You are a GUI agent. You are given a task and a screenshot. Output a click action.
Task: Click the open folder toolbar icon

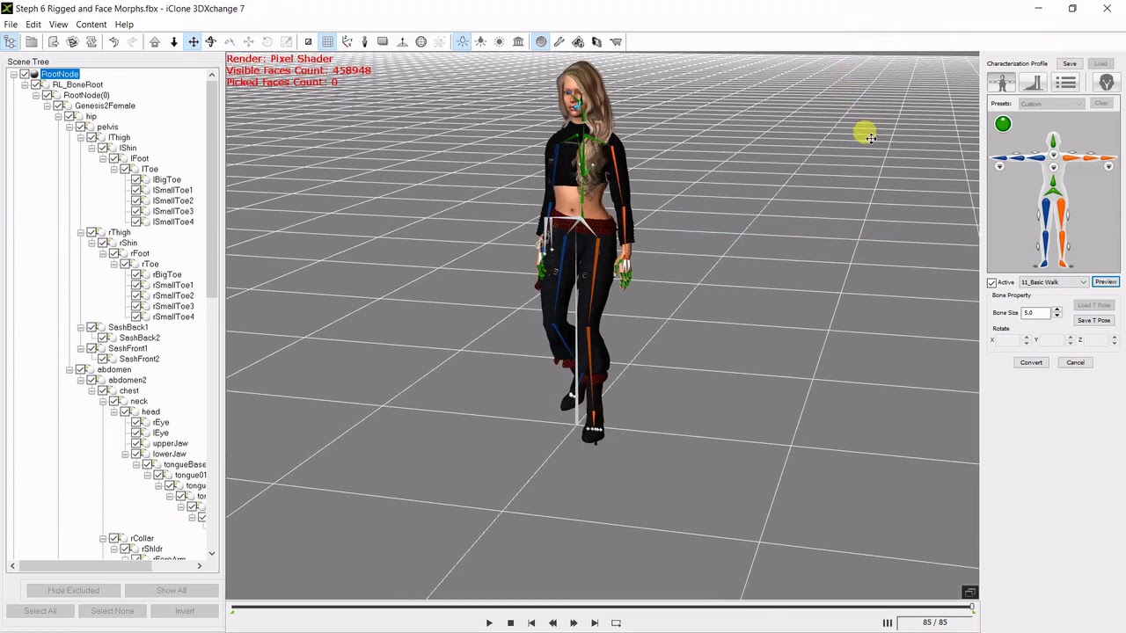(x=32, y=41)
